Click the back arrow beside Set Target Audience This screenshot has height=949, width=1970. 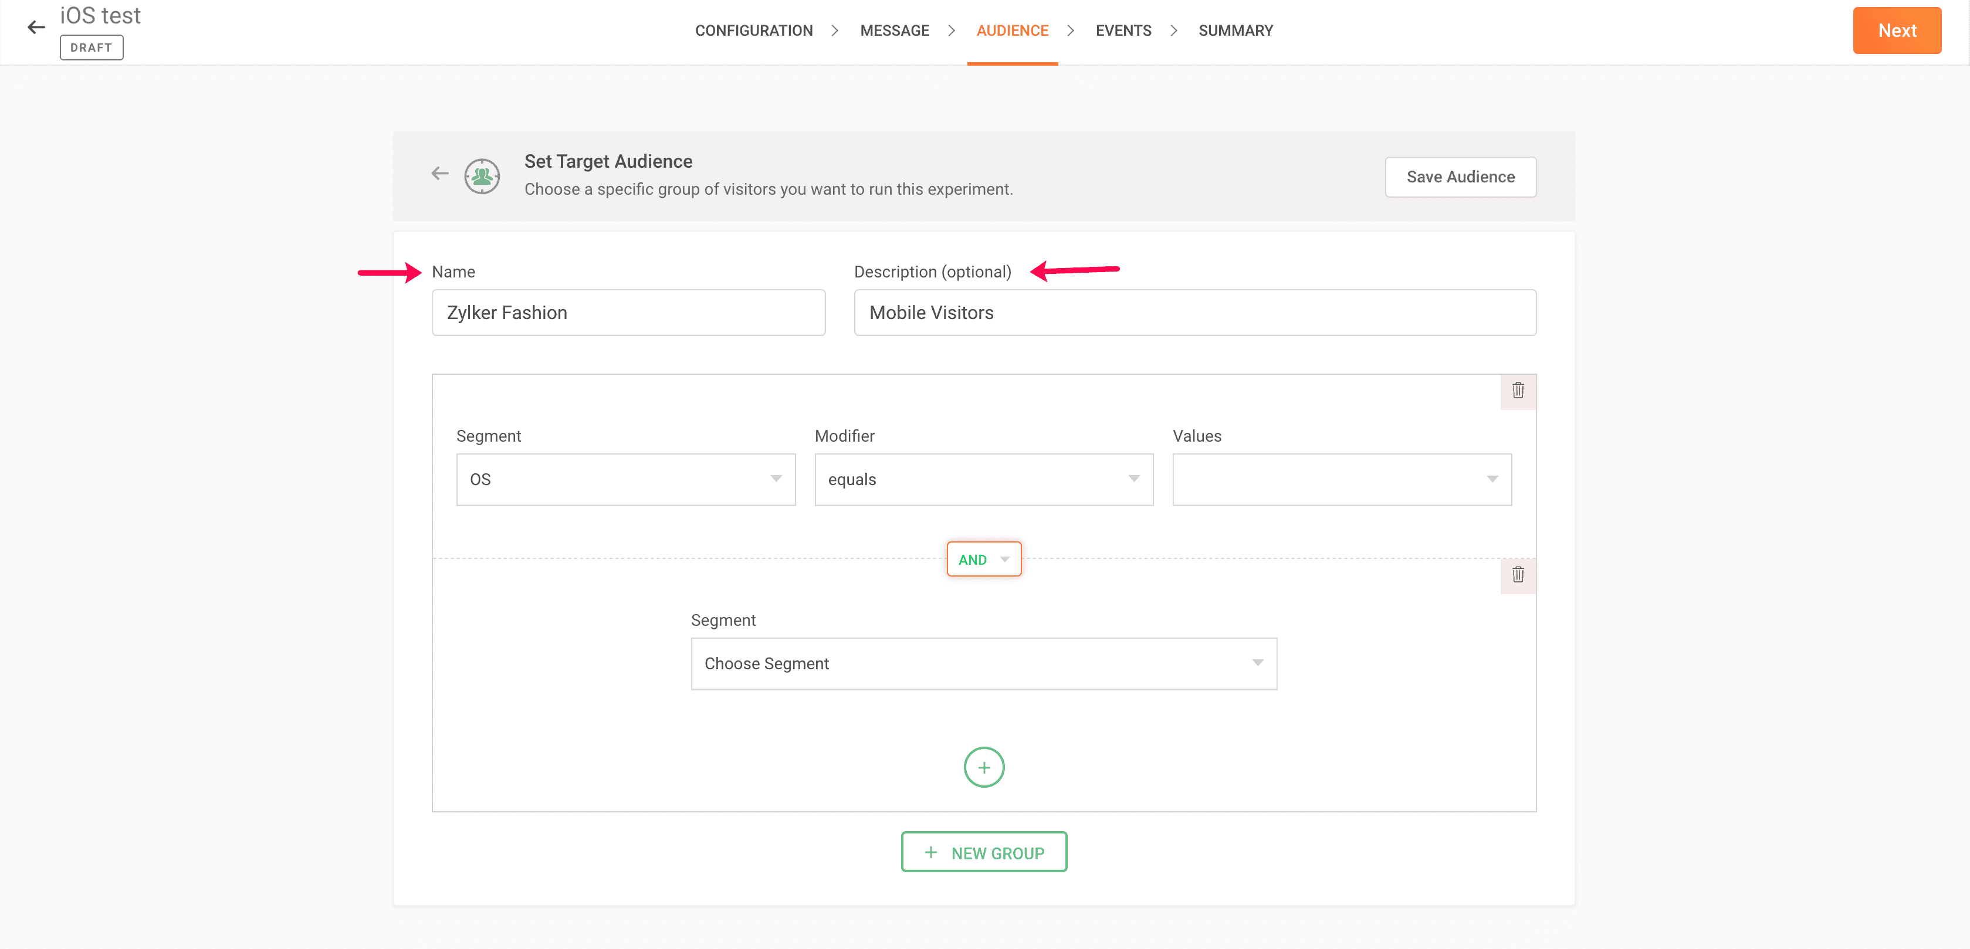click(440, 174)
